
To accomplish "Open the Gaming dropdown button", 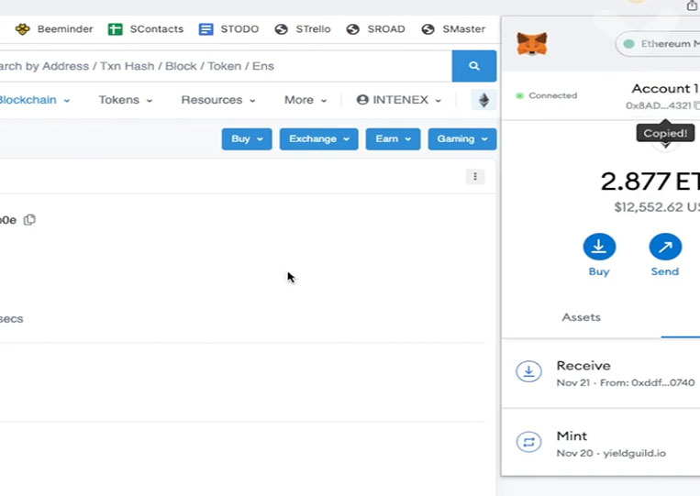I will point(462,139).
